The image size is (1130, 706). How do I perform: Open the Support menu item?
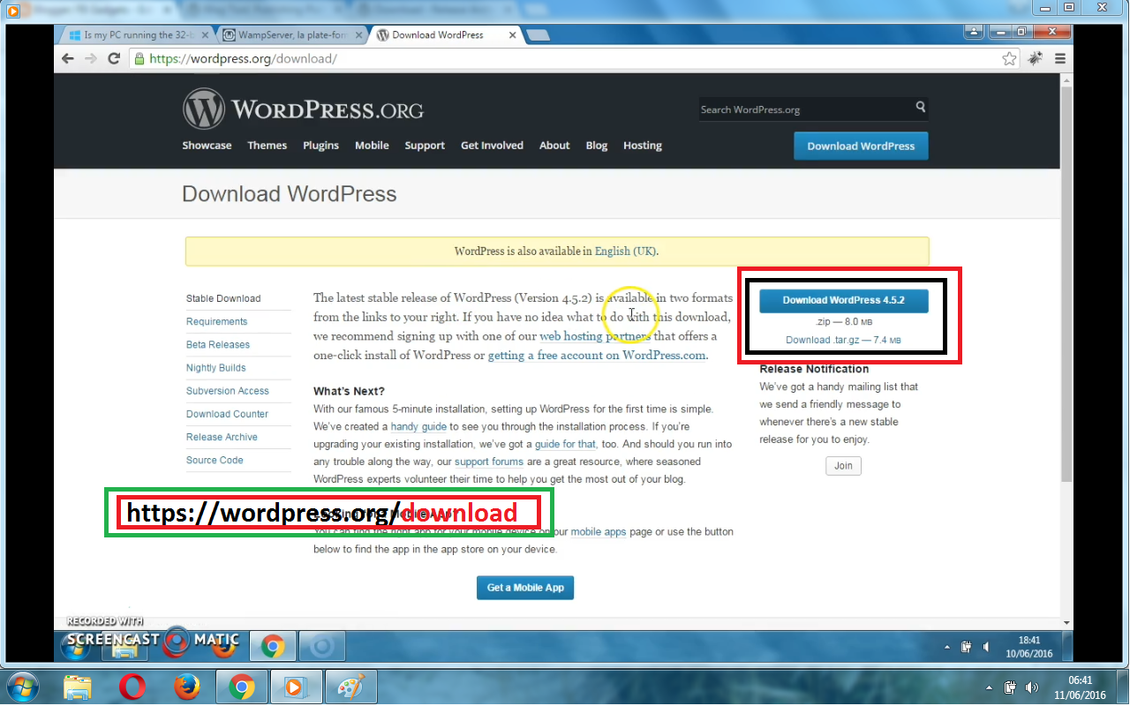click(425, 146)
